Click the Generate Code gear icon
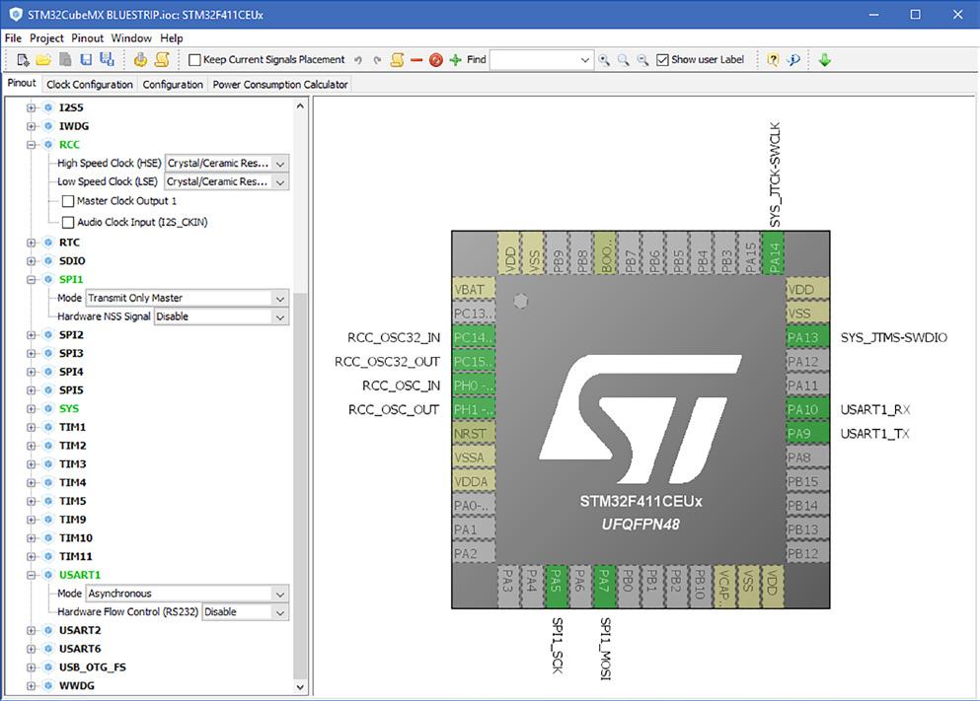Screen dimensions: 980x701 pyautogui.click(x=140, y=60)
